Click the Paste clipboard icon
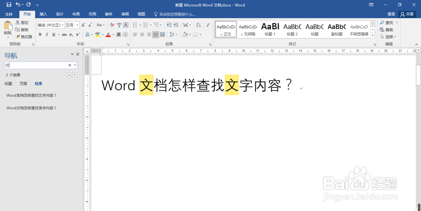 click(8, 26)
